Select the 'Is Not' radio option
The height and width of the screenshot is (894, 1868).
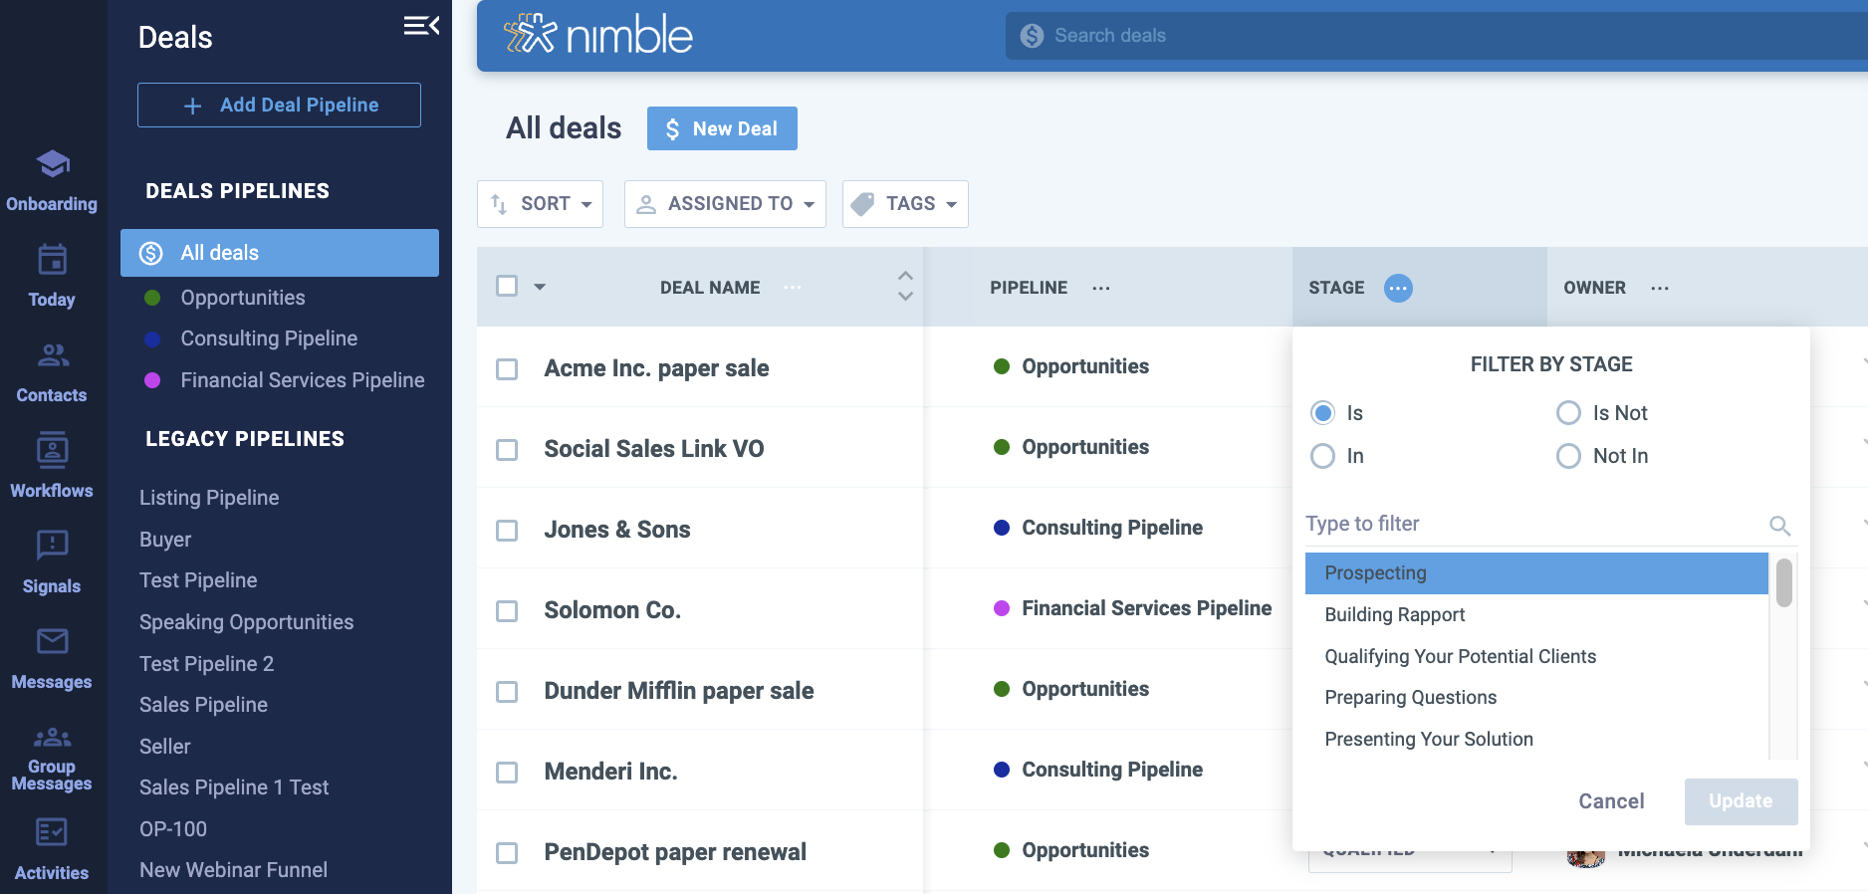(1568, 413)
